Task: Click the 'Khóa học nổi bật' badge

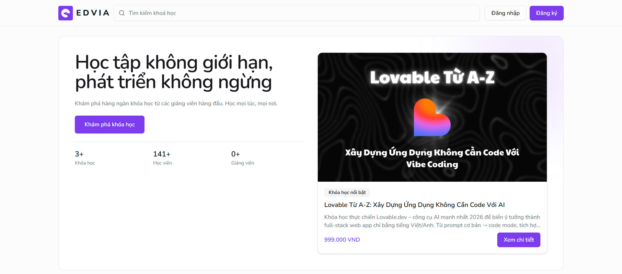Action: click(x=347, y=192)
